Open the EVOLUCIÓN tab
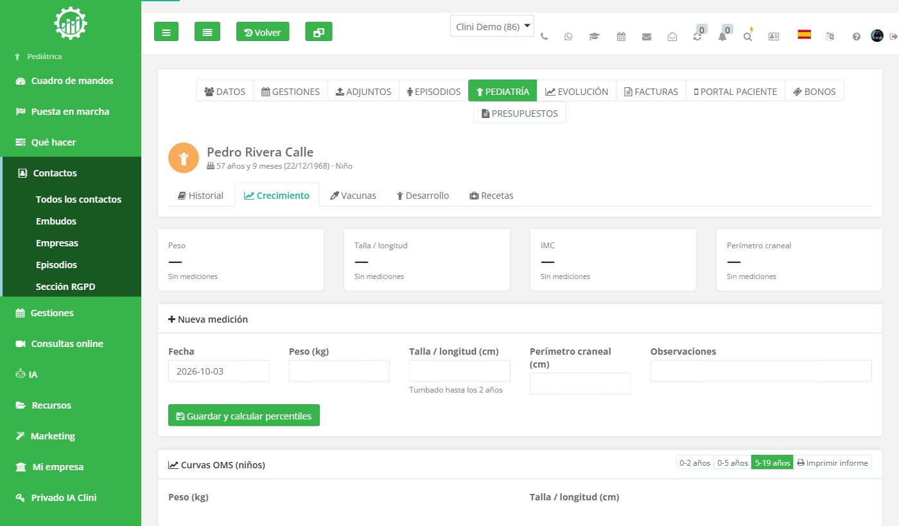The height and width of the screenshot is (526, 899). 577,91
